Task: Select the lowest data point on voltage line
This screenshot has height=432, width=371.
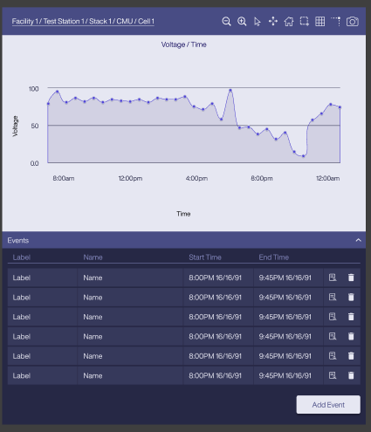Action: pyautogui.click(x=303, y=156)
